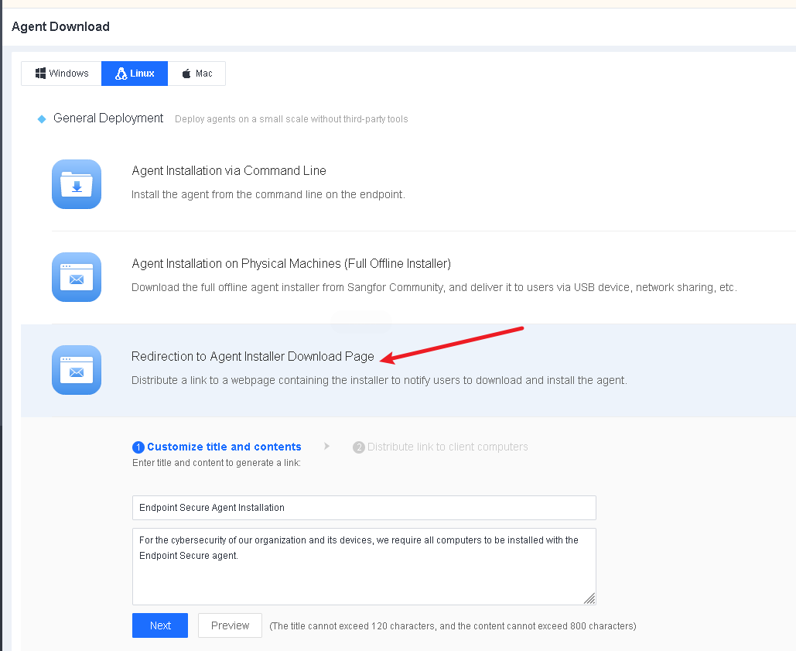Select the Customize title and contents step

(x=224, y=447)
